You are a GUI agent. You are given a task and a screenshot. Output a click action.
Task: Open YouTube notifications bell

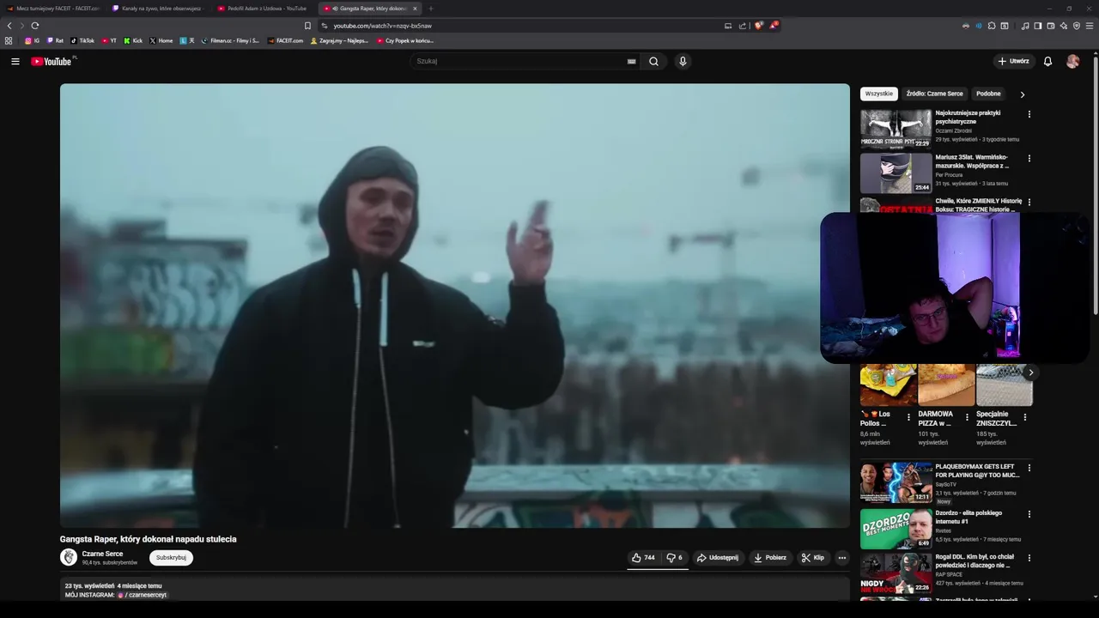click(x=1047, y=61)
